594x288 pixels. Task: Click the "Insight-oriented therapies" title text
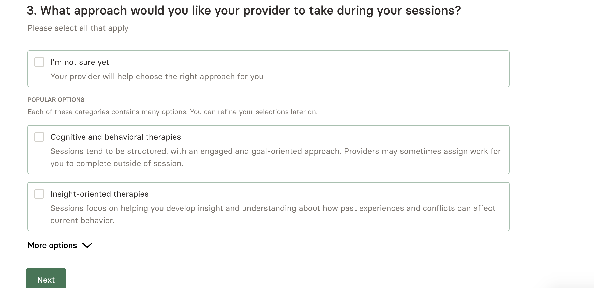(x=99, y=194)
